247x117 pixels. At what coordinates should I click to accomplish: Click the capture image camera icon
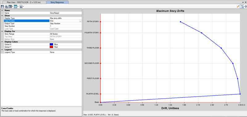pos(10,6)
